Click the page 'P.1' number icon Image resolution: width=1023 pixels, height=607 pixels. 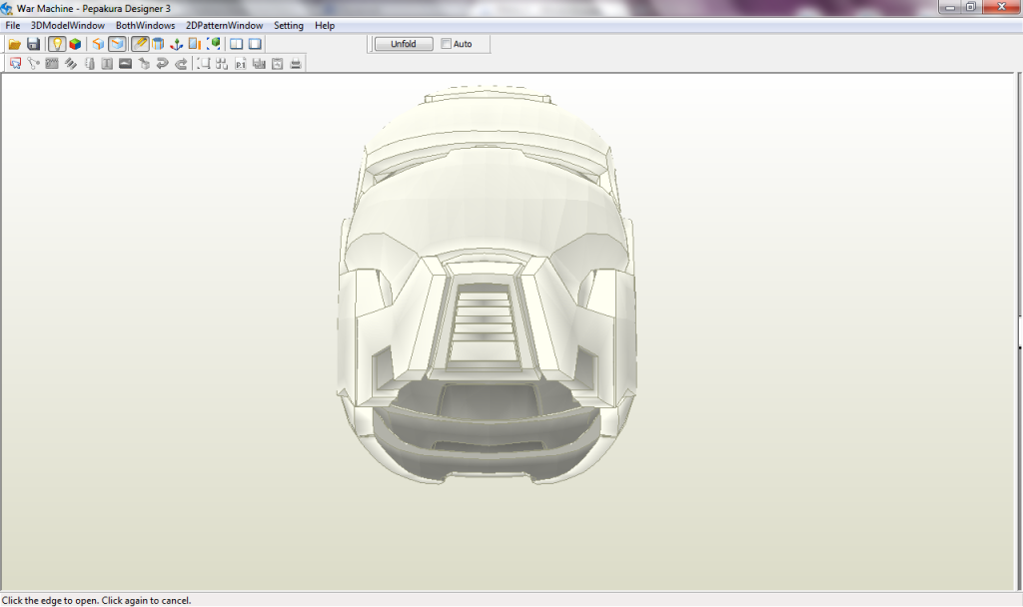(241, 64)
